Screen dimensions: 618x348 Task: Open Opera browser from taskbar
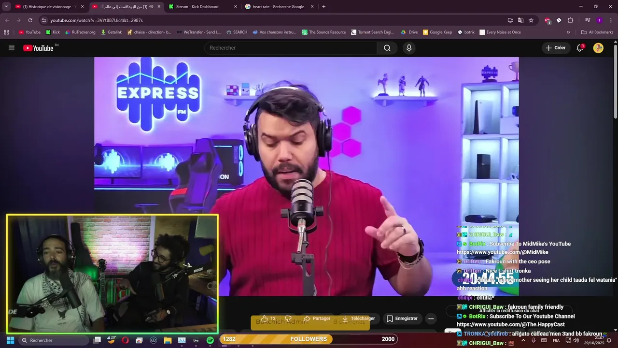point(125,340)
